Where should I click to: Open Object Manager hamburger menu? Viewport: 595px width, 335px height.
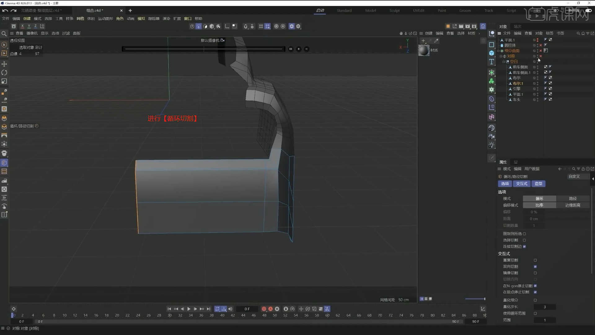pos(499,33)
